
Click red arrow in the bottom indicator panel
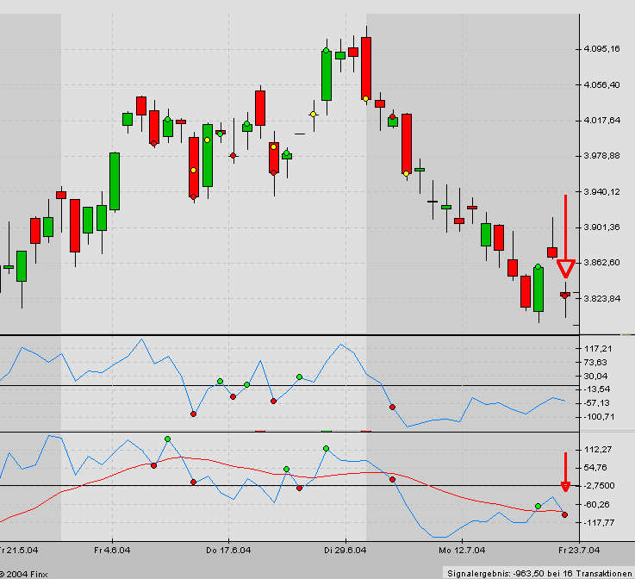pyautogui.click(x=565, y=473)
